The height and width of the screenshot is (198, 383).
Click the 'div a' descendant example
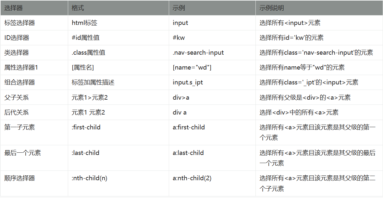point(179,112)
